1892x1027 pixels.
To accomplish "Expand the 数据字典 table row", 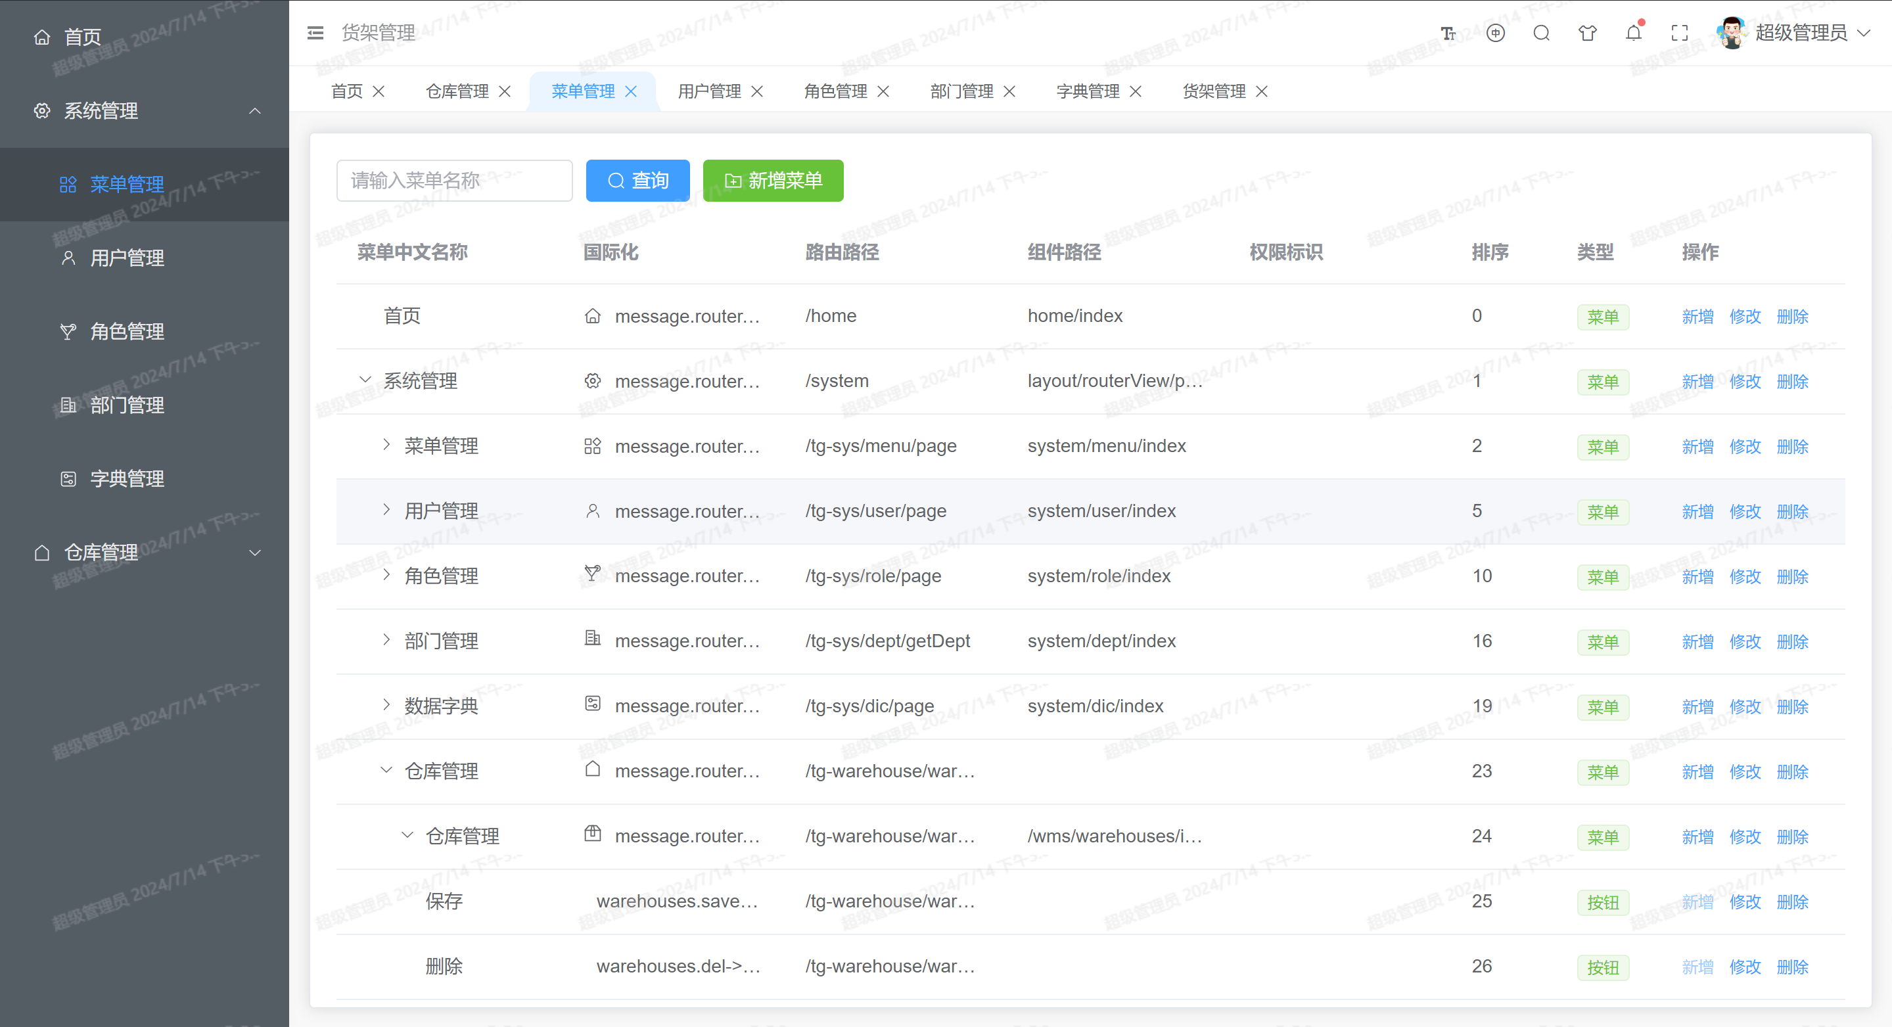I will (386, 705).
